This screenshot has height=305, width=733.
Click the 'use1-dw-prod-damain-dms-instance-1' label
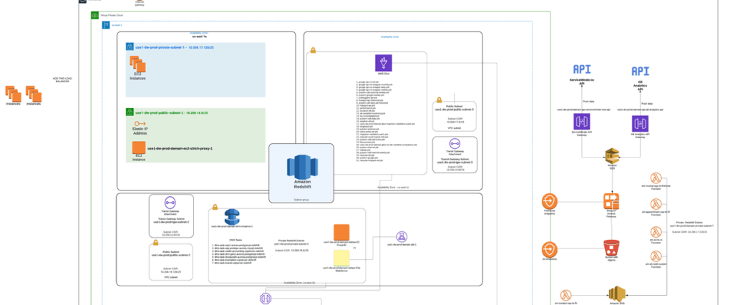pyautogui.click(x=232, y=226)
